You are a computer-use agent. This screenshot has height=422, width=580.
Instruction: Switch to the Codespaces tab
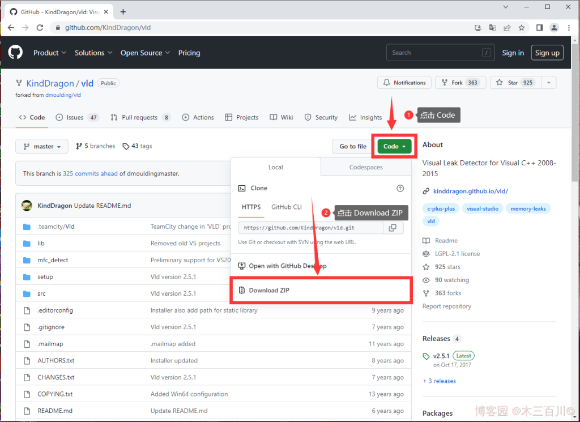[365, 168]
